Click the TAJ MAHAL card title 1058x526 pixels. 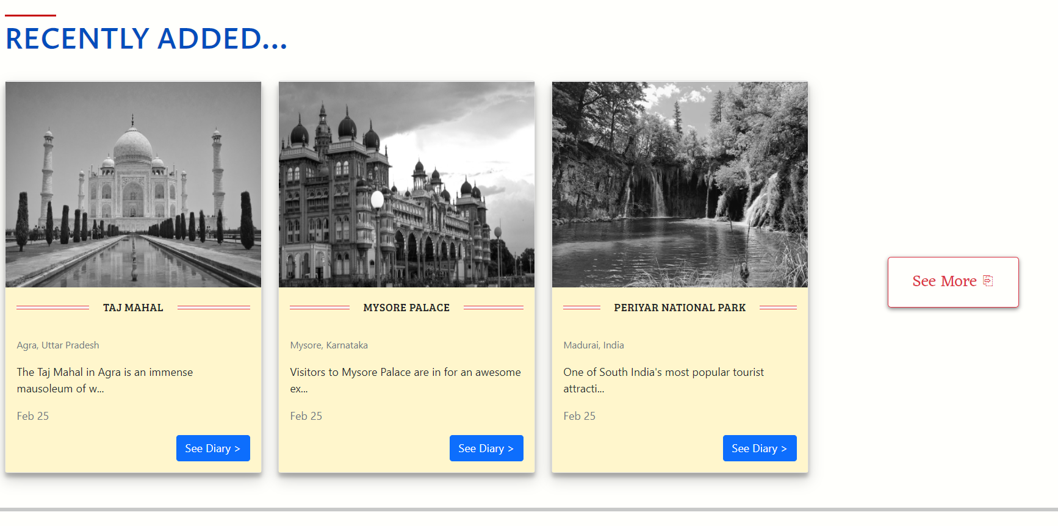pyautogui.click(x=133, y=308)
